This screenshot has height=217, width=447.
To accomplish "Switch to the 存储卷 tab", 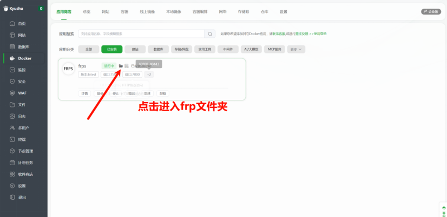I will pos(244,12).
